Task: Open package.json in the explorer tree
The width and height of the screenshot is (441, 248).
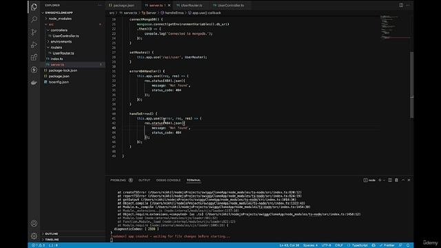Action: point(59,76)
